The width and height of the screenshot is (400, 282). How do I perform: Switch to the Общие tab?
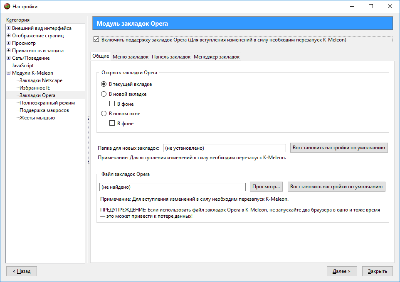(101, 56)
